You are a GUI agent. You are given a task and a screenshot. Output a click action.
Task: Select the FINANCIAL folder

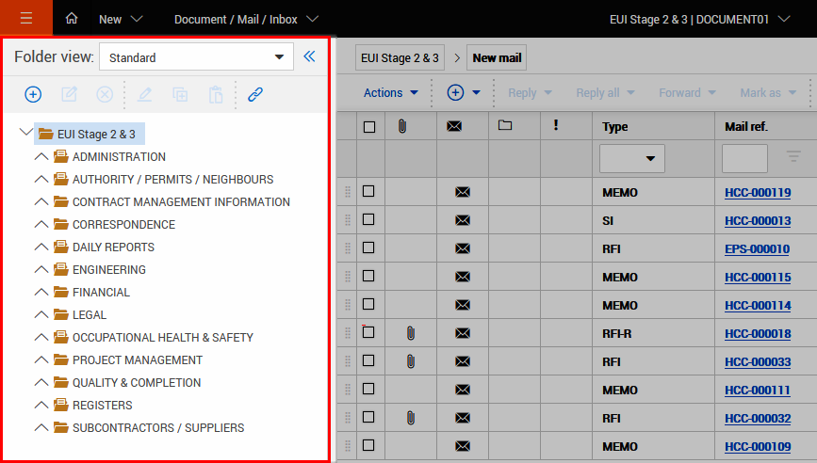pos(101,293)
